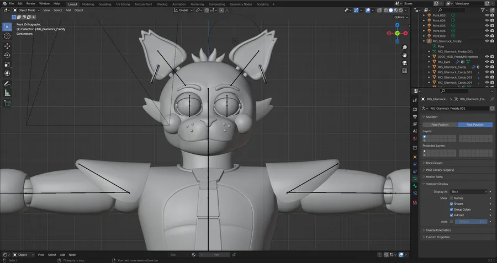Select the Add Cube tool

point(7,103)
